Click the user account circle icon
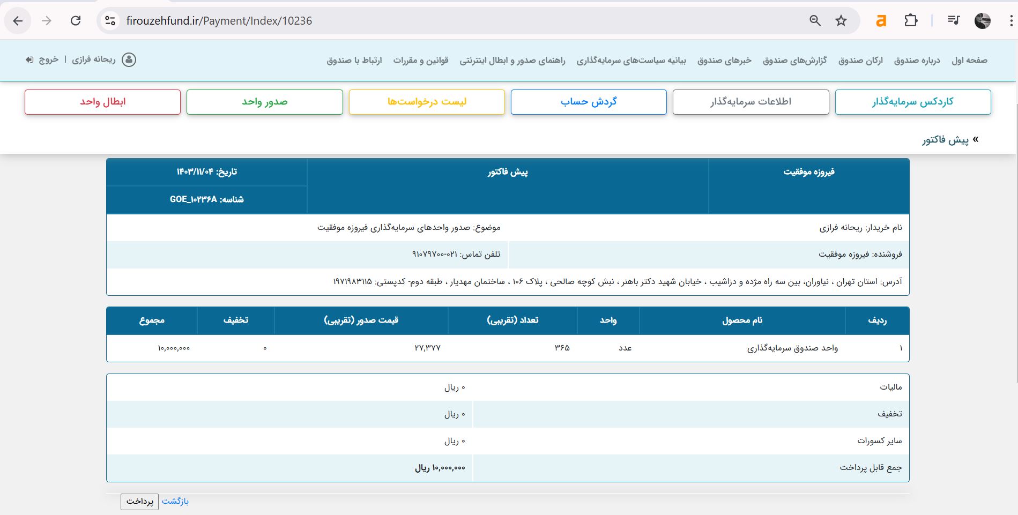This screenshot has width=1018, height=515. tap(129, 59)
